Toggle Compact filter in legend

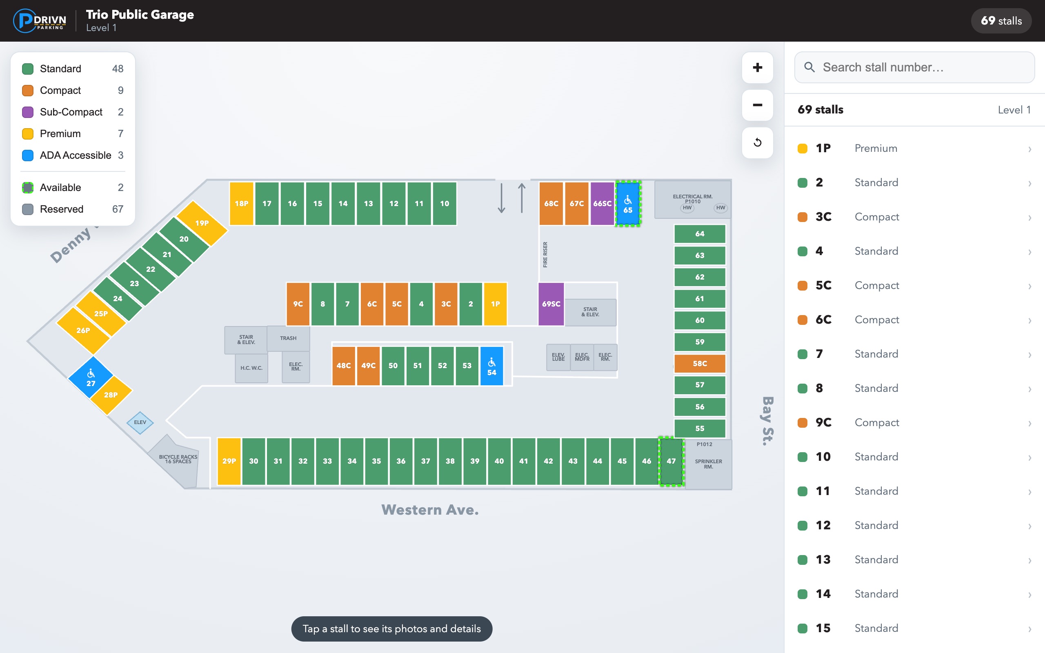[x=73, y=90]
